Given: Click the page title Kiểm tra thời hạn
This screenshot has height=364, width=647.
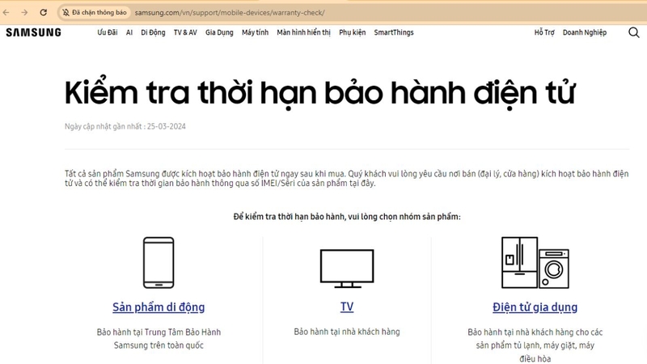Looking at the screenshot, I should (319, 93).
